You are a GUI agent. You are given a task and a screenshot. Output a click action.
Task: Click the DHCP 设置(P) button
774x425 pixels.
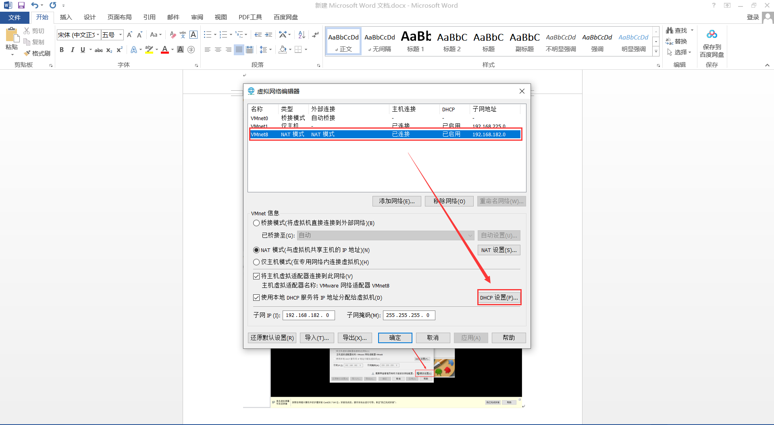coord(499,297)
